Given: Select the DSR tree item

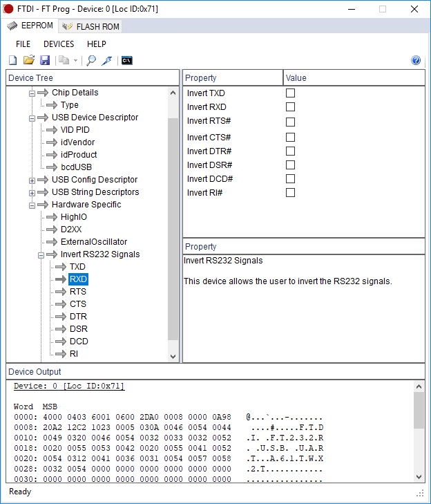Looking at the screenshot, I should point(79,329).
